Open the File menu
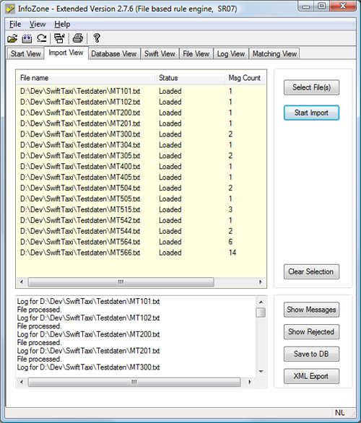This screenshot has height=423, width=361. 15,25
